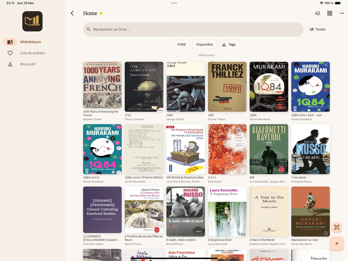Open the 1Q84 Livre 1 Avril - Juin cover
Viewport: 348px width, 261px height.
tap(311, 87)
